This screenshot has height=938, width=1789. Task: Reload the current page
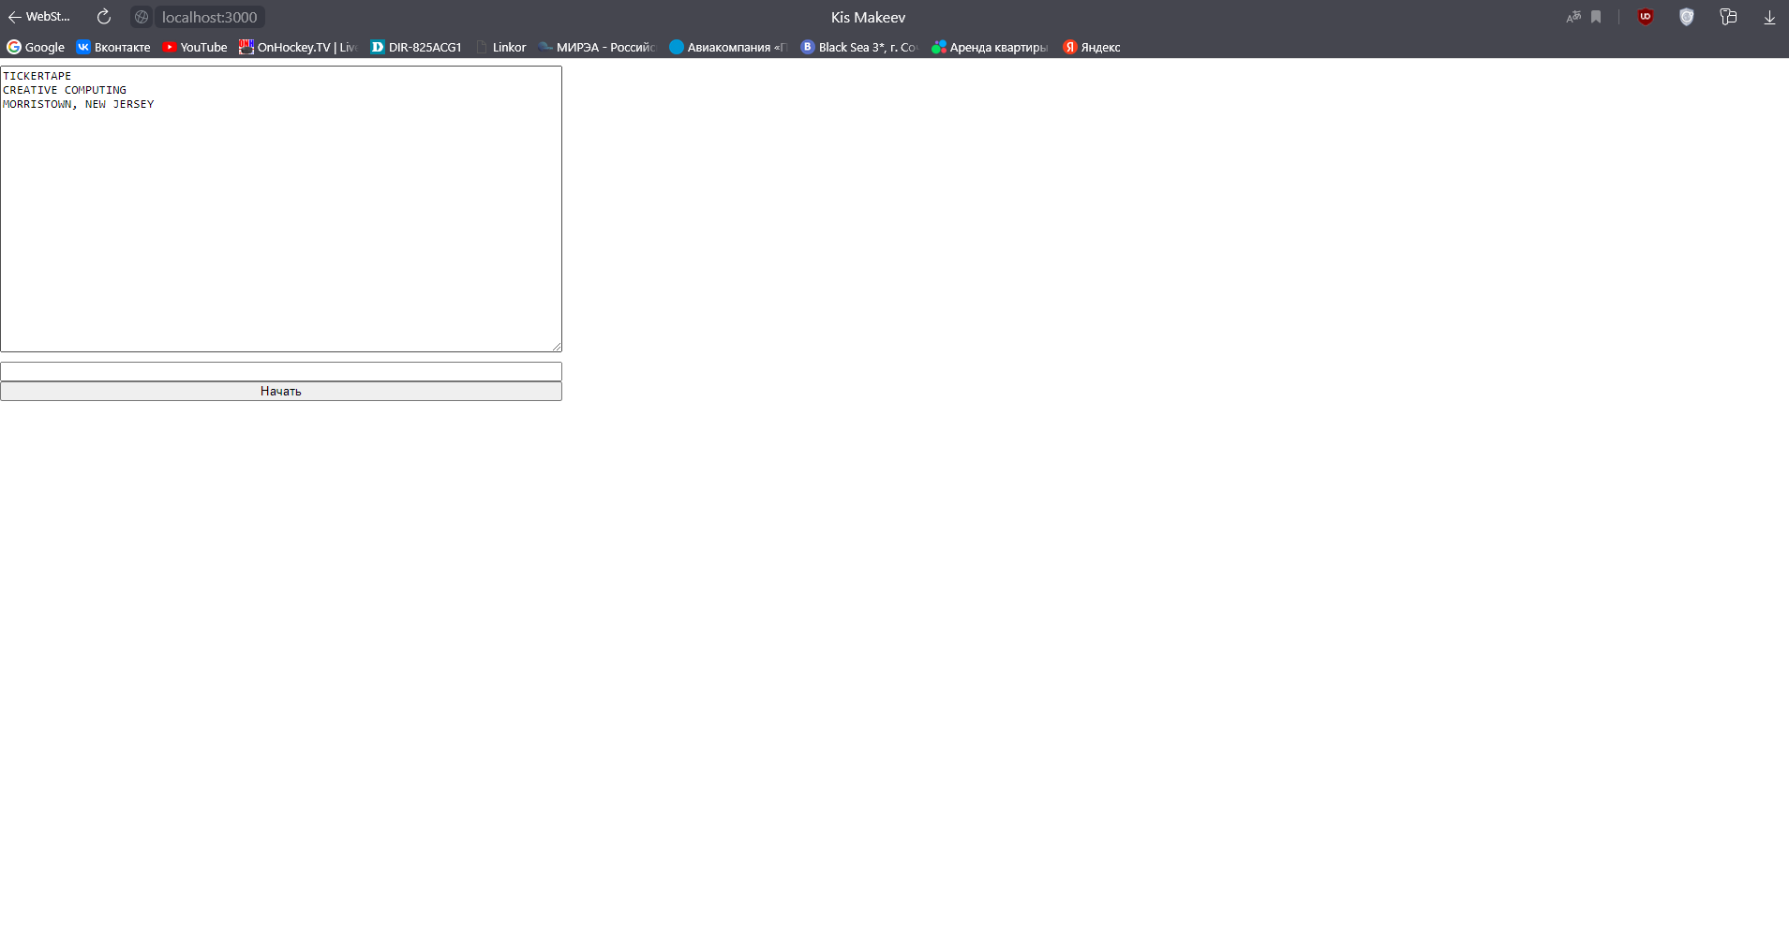(x=103, y=16)
